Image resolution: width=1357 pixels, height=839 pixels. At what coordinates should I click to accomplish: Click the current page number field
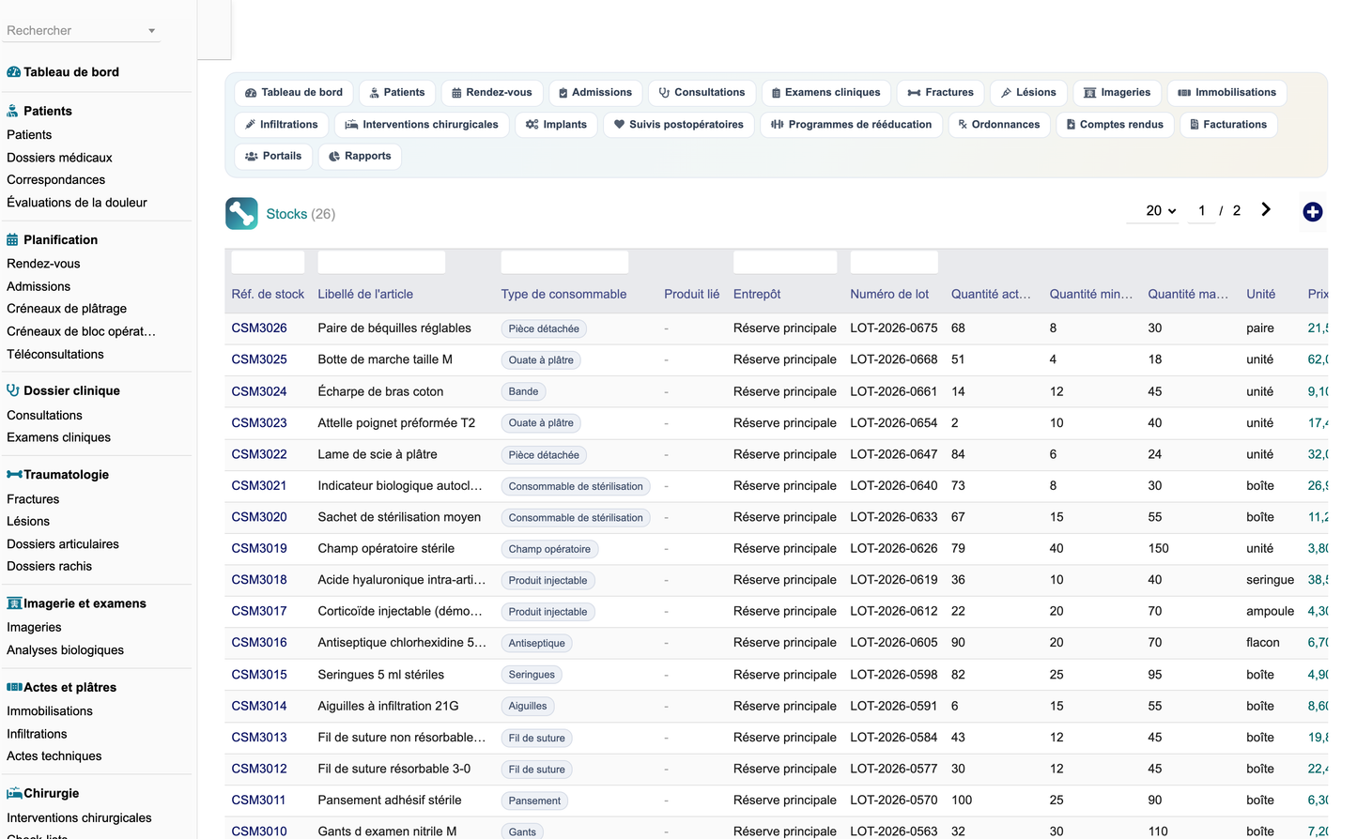click(x=1202, y=211)
